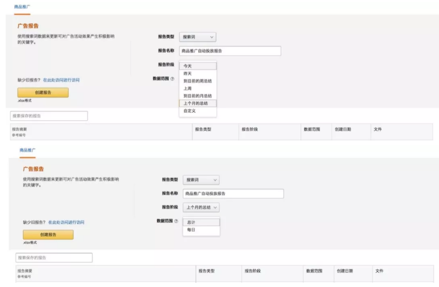The height and width of the screenshot is (287, 439).
Task: Follow the 在此处访问进行访问 link in lower panel
Action: tap(66, 222)
